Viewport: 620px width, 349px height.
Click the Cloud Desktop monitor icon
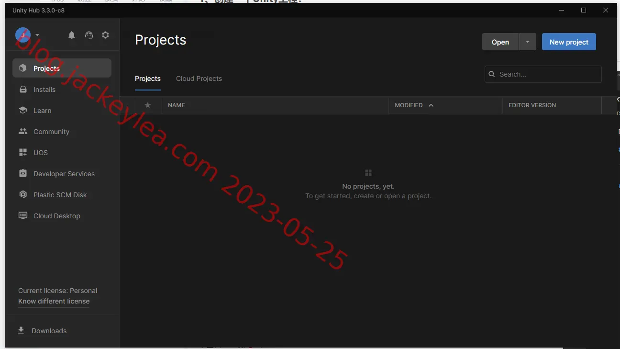coord(23,216)
